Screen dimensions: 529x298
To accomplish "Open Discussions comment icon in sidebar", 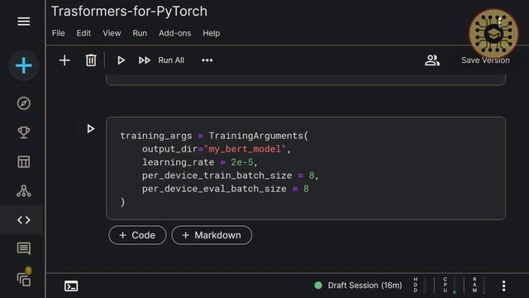I will tap(24, 248).
